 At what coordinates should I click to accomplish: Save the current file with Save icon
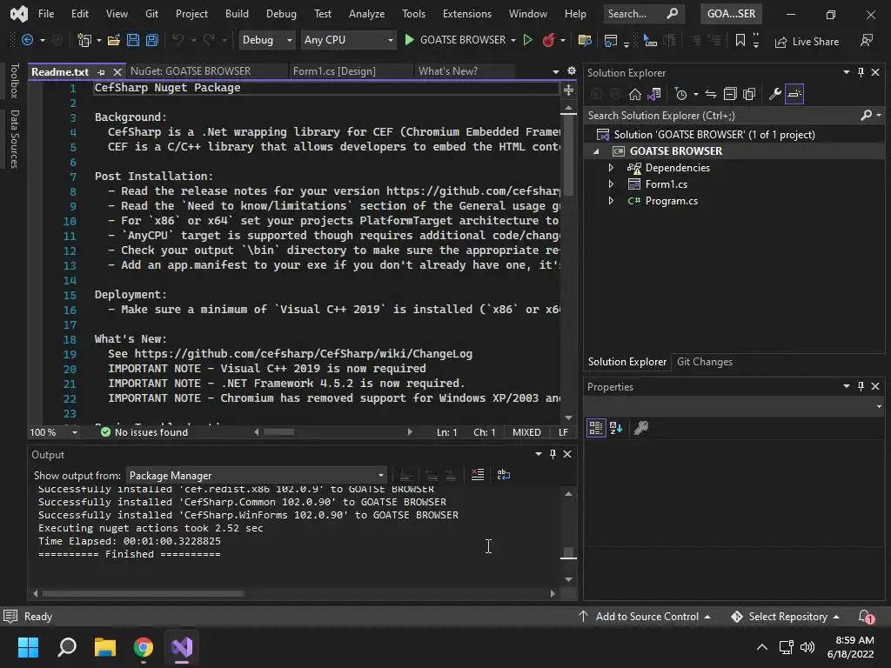(133, 40)
